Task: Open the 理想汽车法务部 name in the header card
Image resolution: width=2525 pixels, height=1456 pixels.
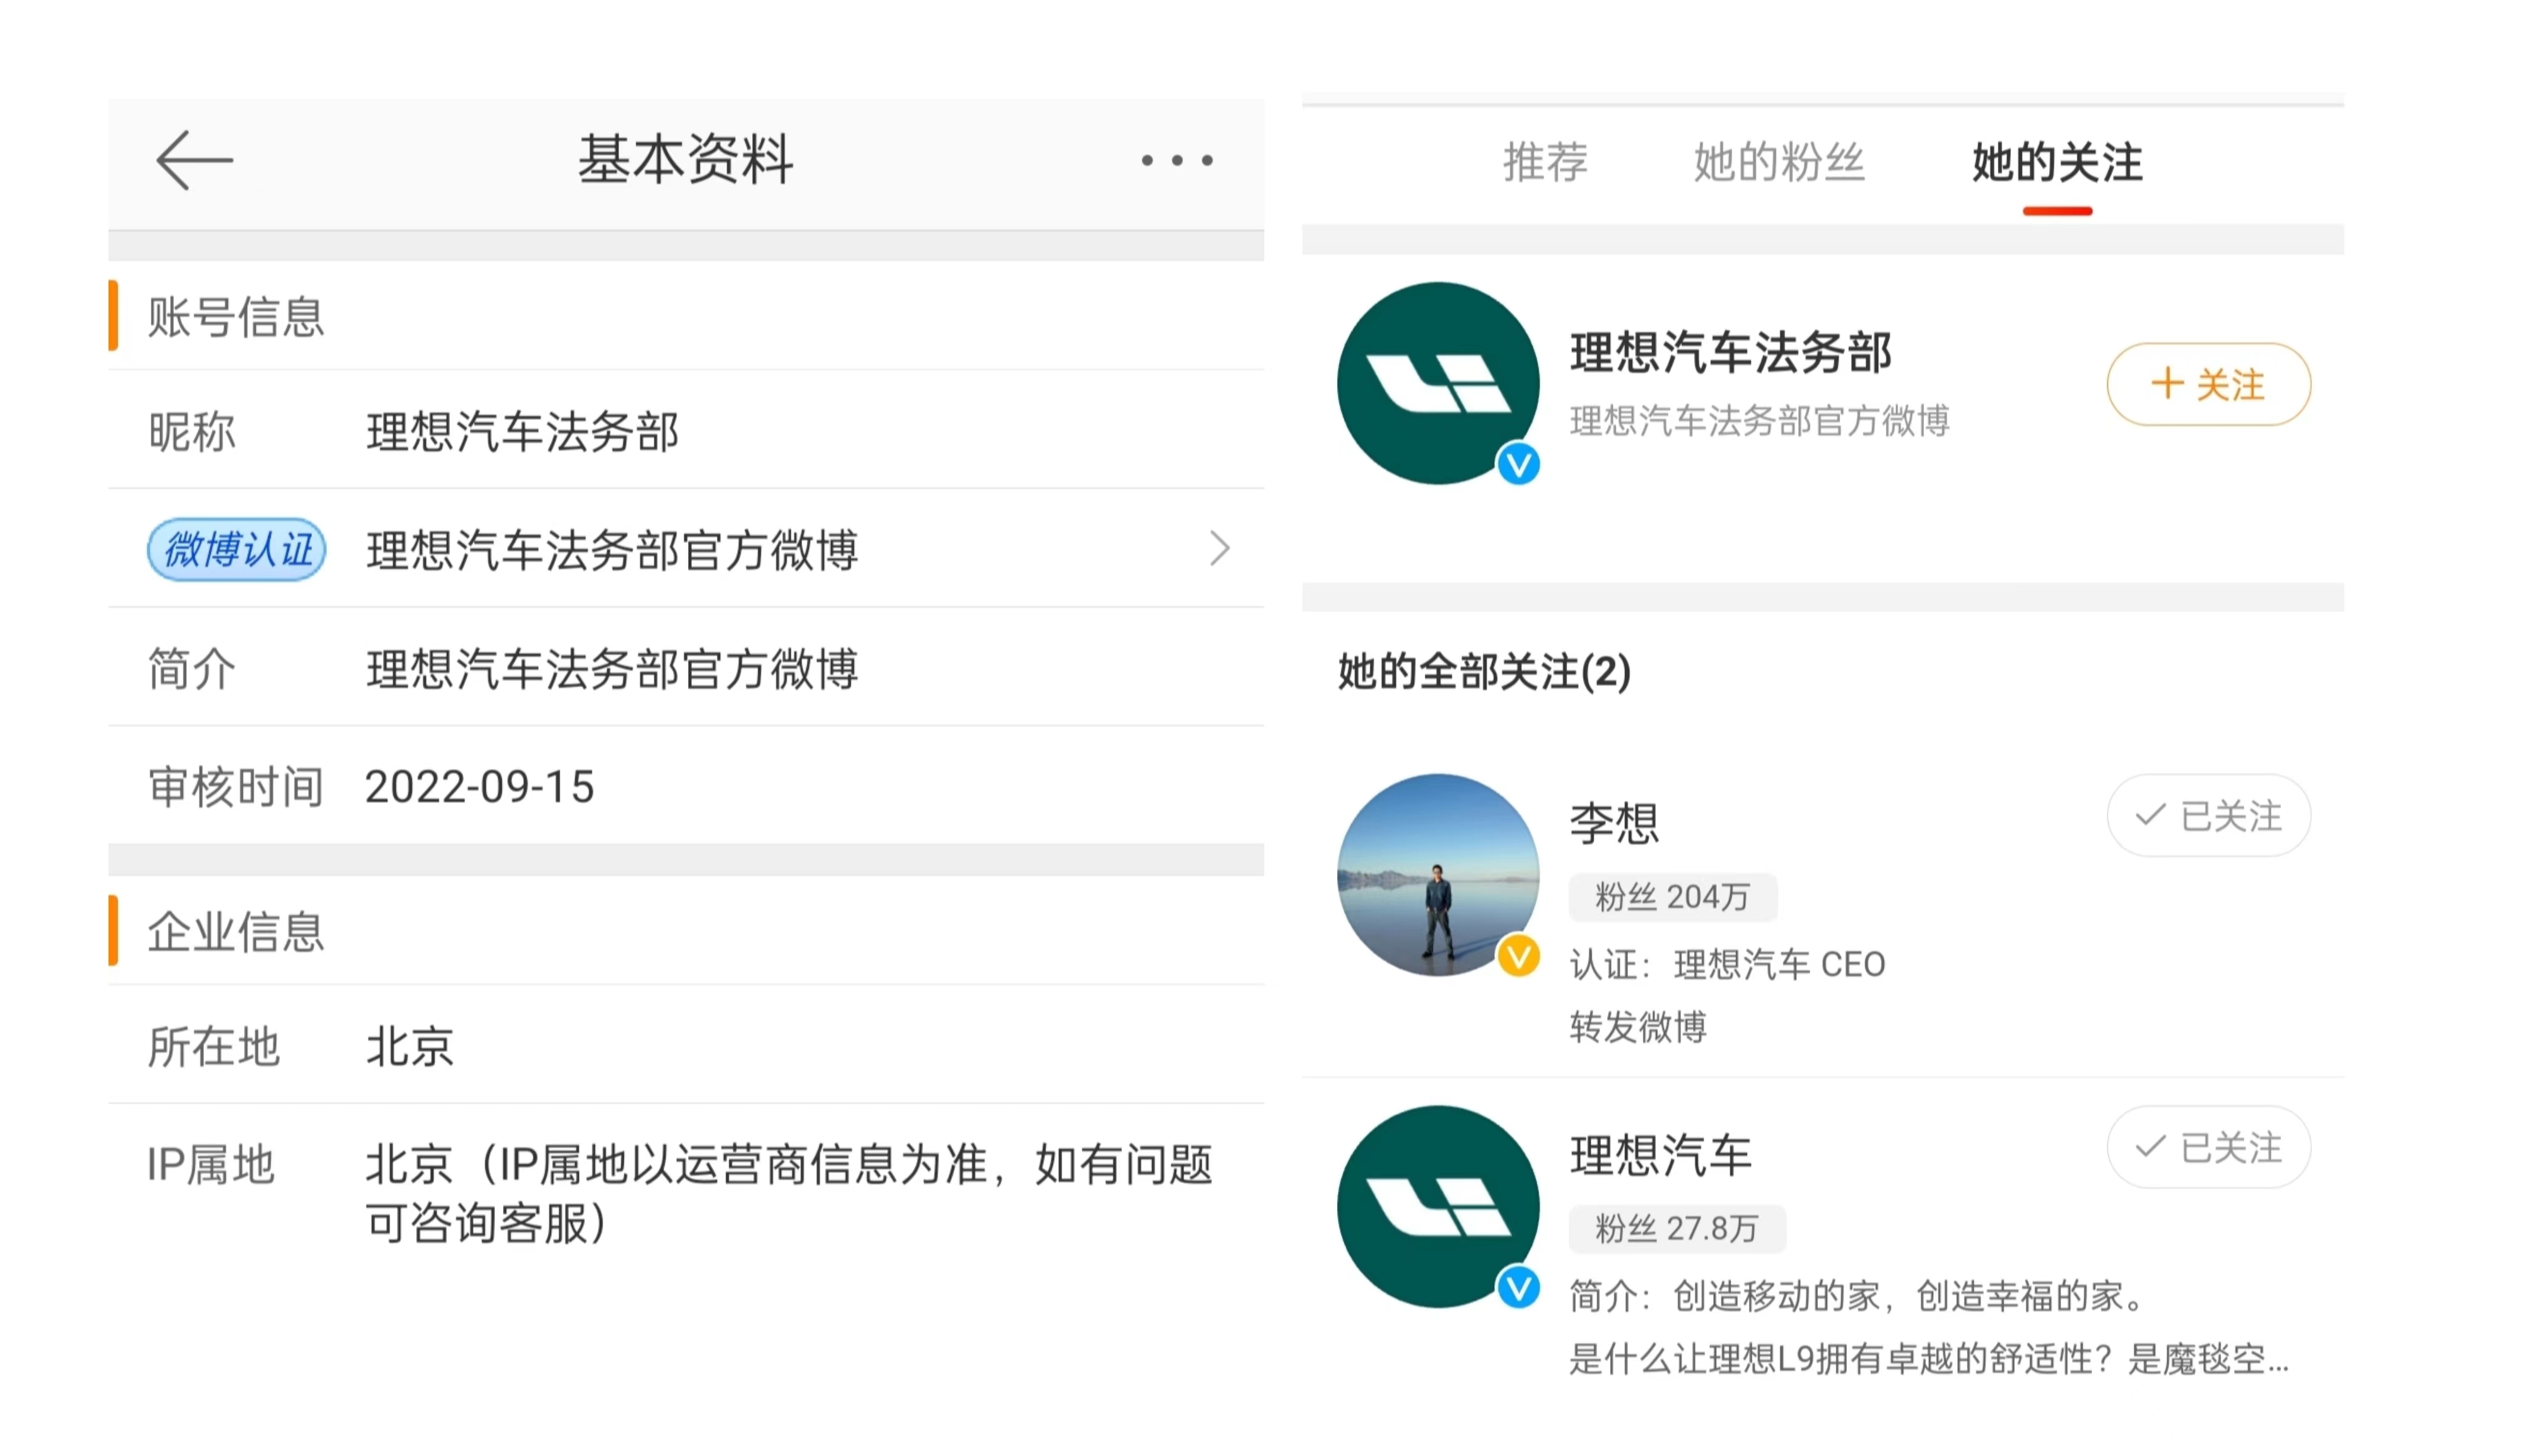Action: tap(1730, 353)
